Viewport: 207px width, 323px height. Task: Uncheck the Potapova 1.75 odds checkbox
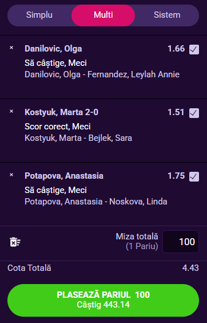194,176
